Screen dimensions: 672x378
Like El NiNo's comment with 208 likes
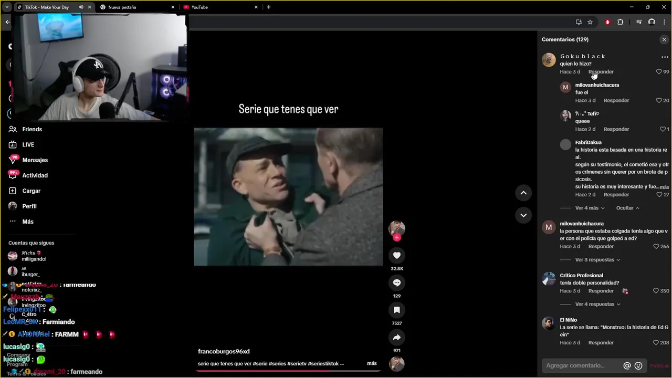(656, 343)
